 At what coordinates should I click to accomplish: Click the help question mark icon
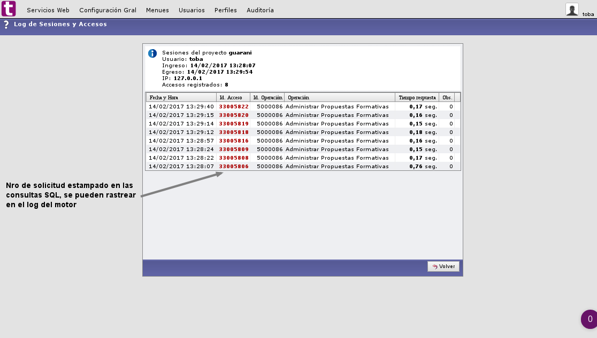pos(6,25)
